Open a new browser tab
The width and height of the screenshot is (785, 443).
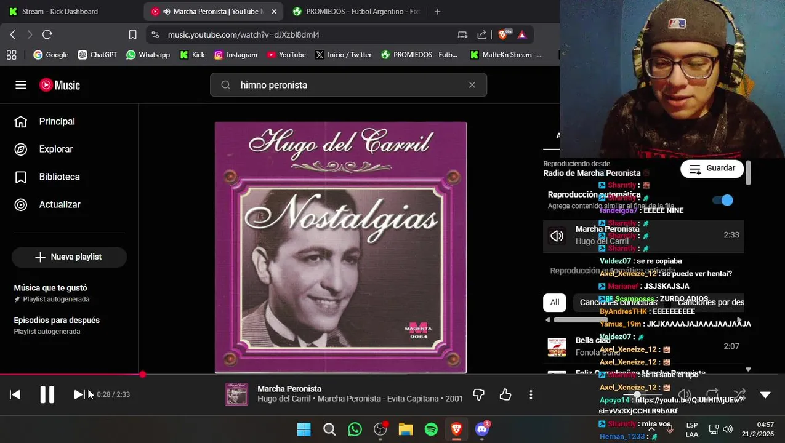click(437, 12)
